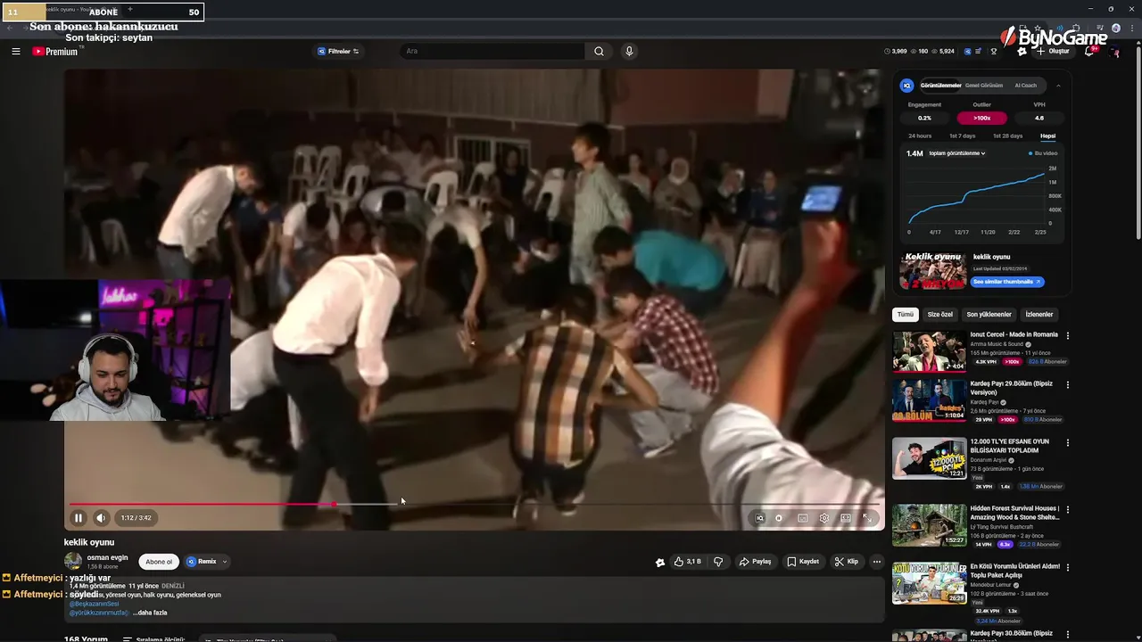Open options menu for 12.000 TL'ye video

click(x=1068, y=442)
